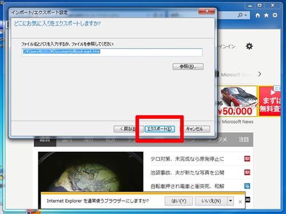This screenshot has width=286, height=214.
Task: Open the Favorites star icon
Action: click(266, 15)
